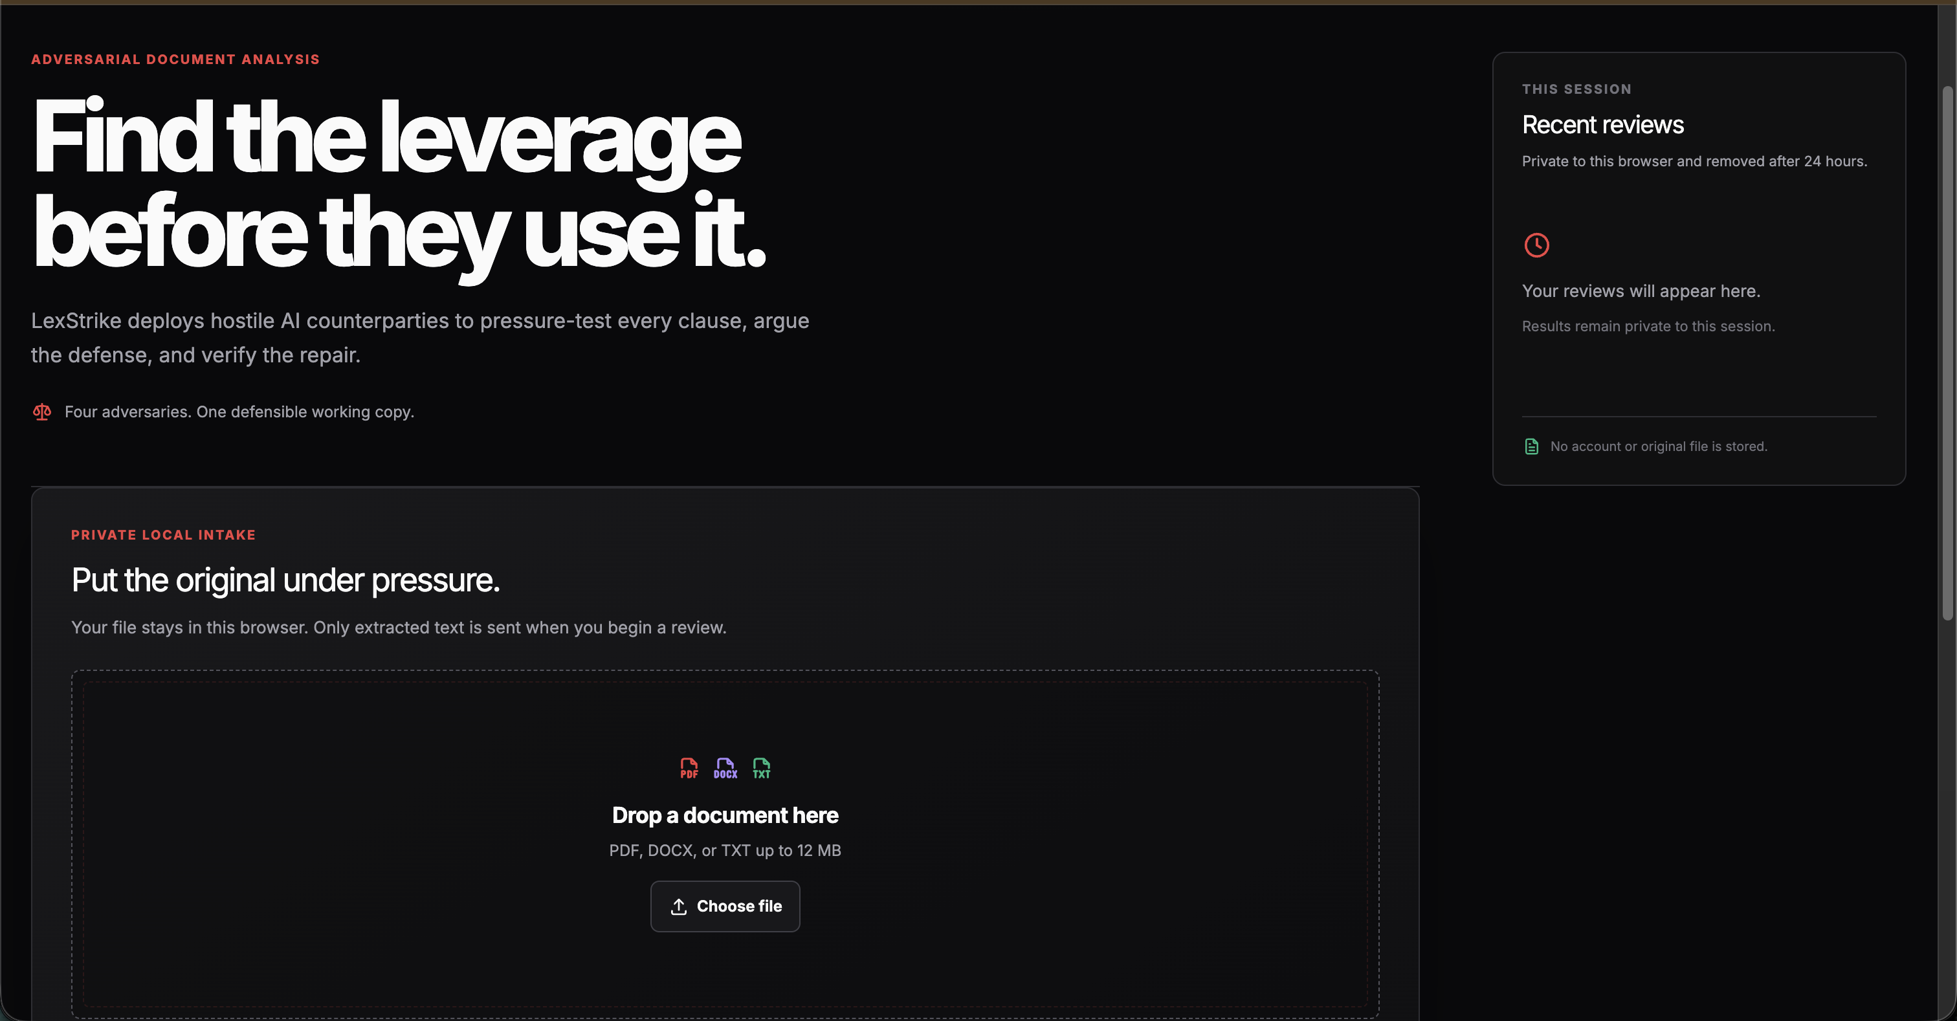This screenshot has height=1021, width=1957.
Task: Click 'Put the original under pressure.' heading
Action: 285,580
